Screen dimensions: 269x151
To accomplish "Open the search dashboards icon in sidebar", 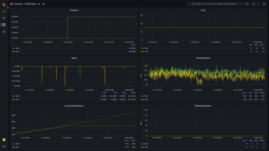I will 4,11.
